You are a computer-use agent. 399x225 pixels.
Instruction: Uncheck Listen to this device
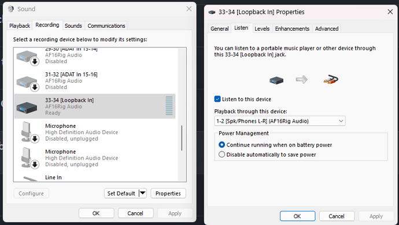[217, 99]
